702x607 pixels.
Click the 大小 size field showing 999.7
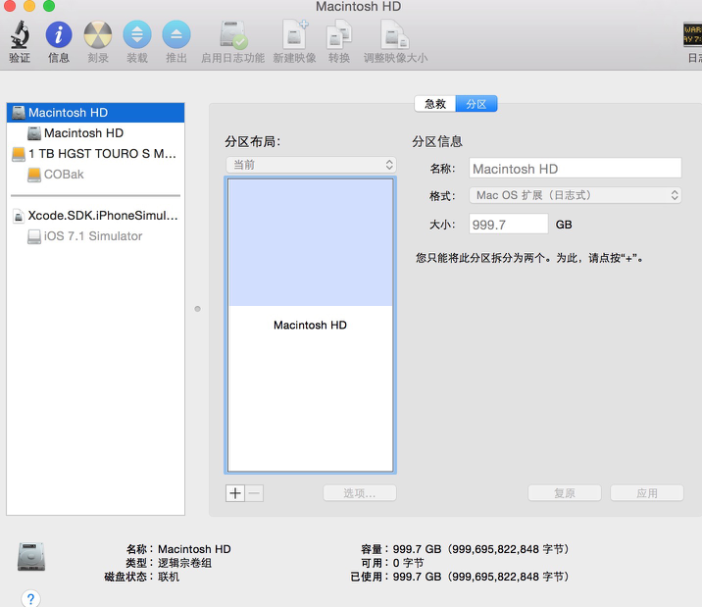[509, 224]
